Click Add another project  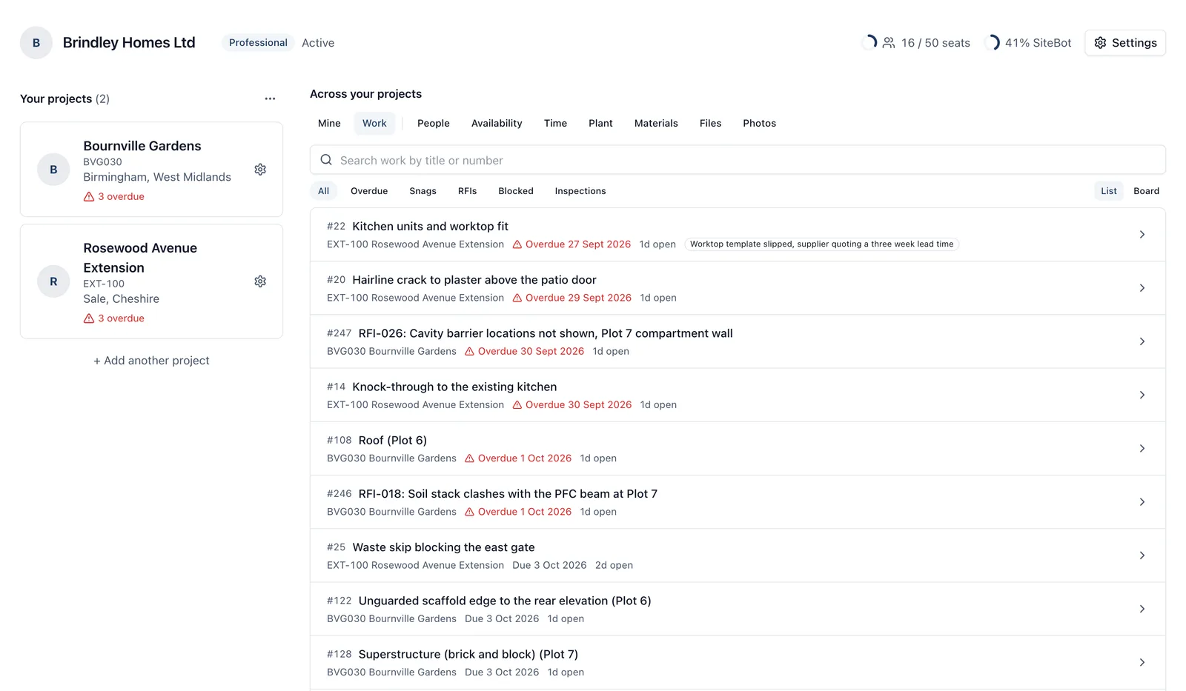pyautogui.click(x=151, y=361)
